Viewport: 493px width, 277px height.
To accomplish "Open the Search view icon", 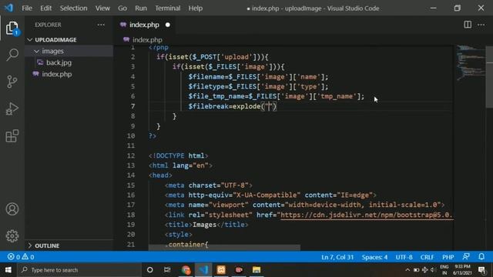I will (x=12, y=55).
